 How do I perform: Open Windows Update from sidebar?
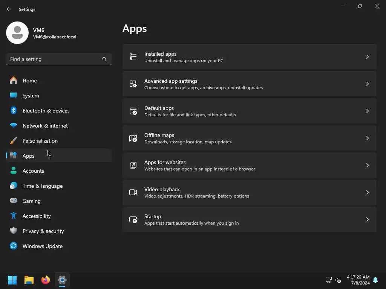42,246
